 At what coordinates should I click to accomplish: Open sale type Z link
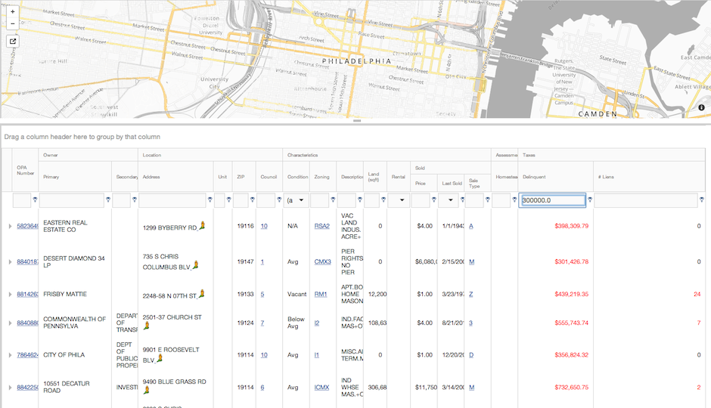click(470, 295)
